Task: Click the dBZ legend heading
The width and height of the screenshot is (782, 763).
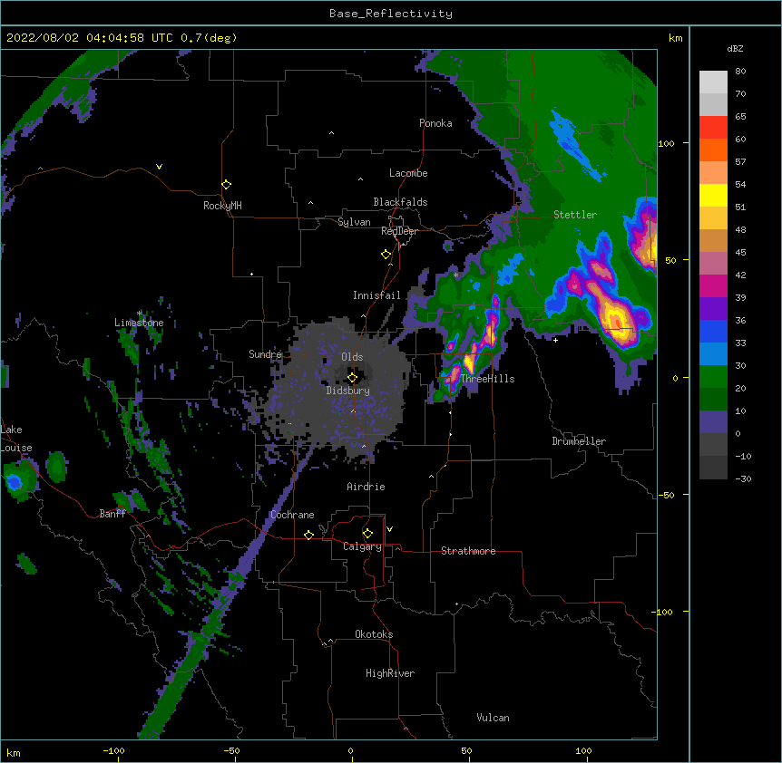Action: 735,48
